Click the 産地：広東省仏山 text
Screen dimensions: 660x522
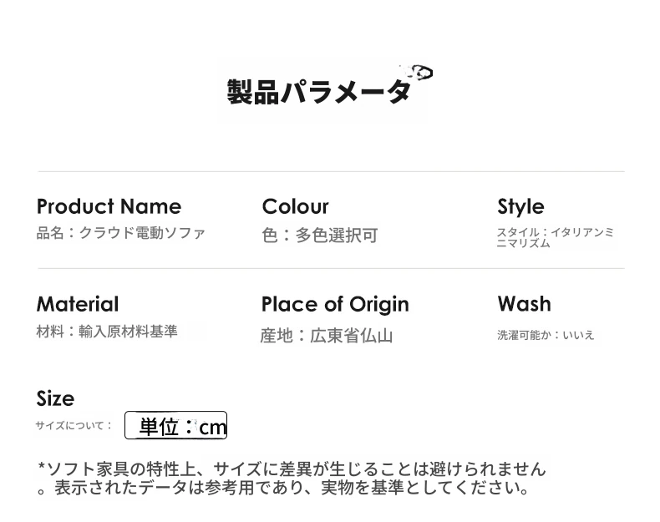(327, 336)
